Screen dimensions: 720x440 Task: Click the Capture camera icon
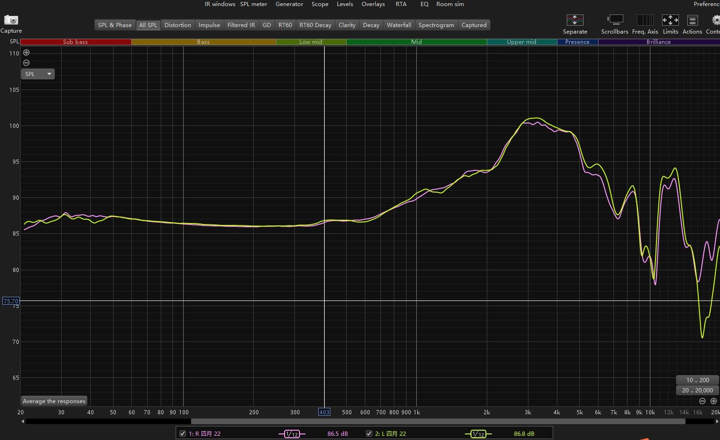click(11, 20)
